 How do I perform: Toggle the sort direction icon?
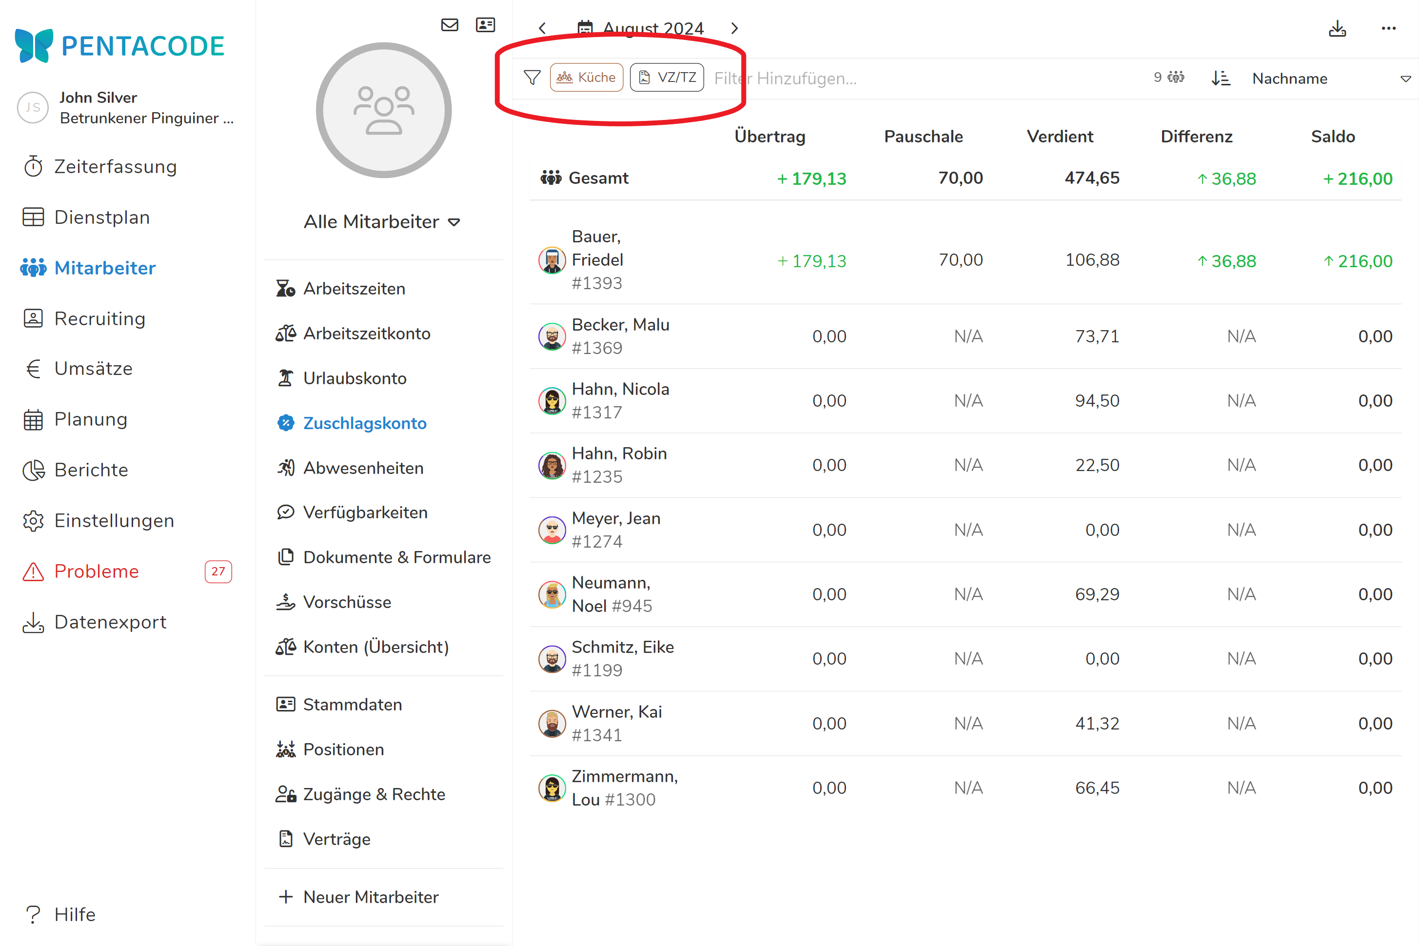tap(1221, 79)
